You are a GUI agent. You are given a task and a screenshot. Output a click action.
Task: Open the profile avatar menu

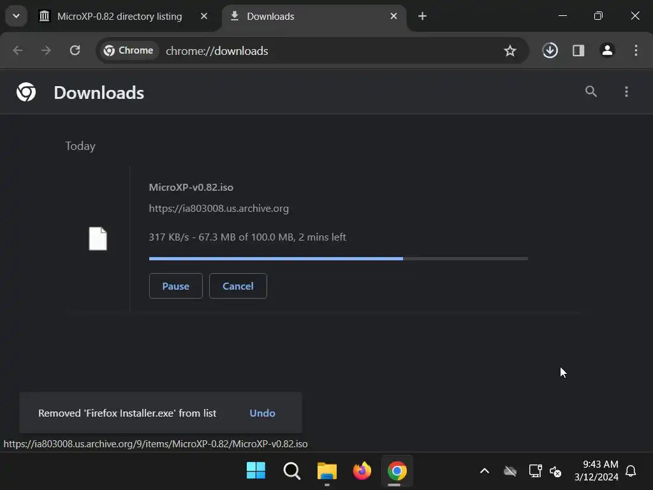[607, 50]
